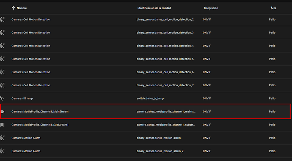Click the motion icon for dahua_motion_alarm
This screenshot has height=161, width=292.
click(2, 138)
